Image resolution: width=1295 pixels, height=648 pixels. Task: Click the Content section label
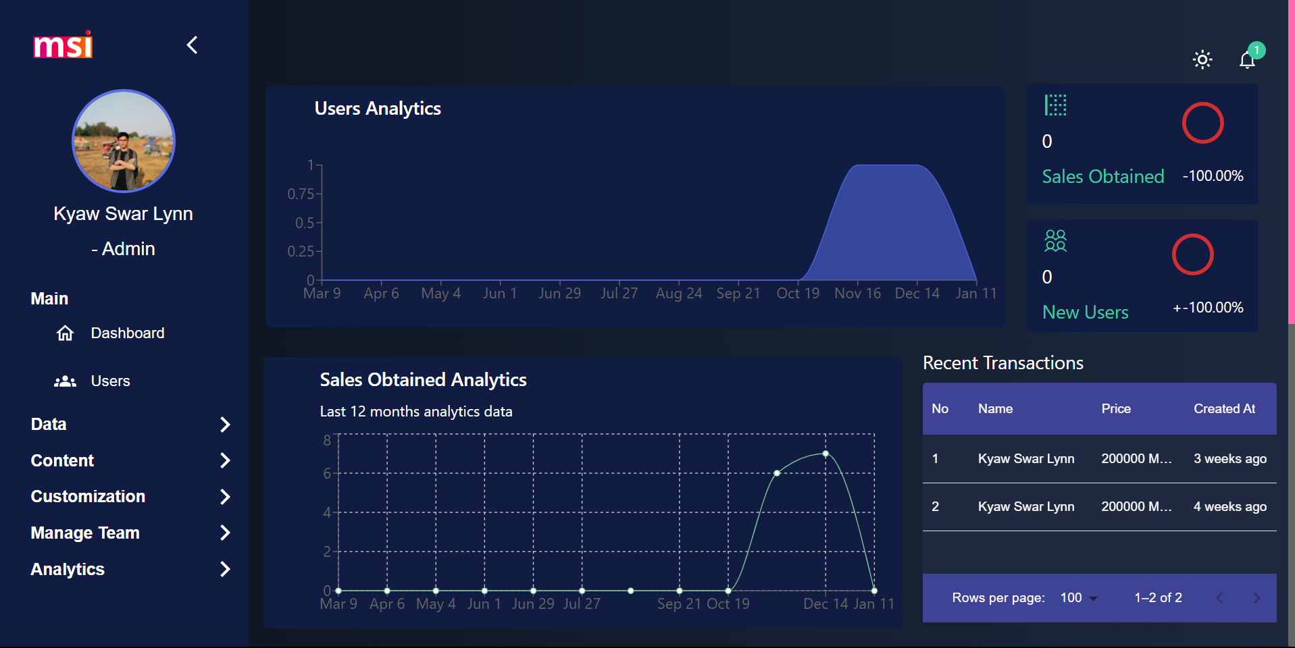click(x=62, y=460)
